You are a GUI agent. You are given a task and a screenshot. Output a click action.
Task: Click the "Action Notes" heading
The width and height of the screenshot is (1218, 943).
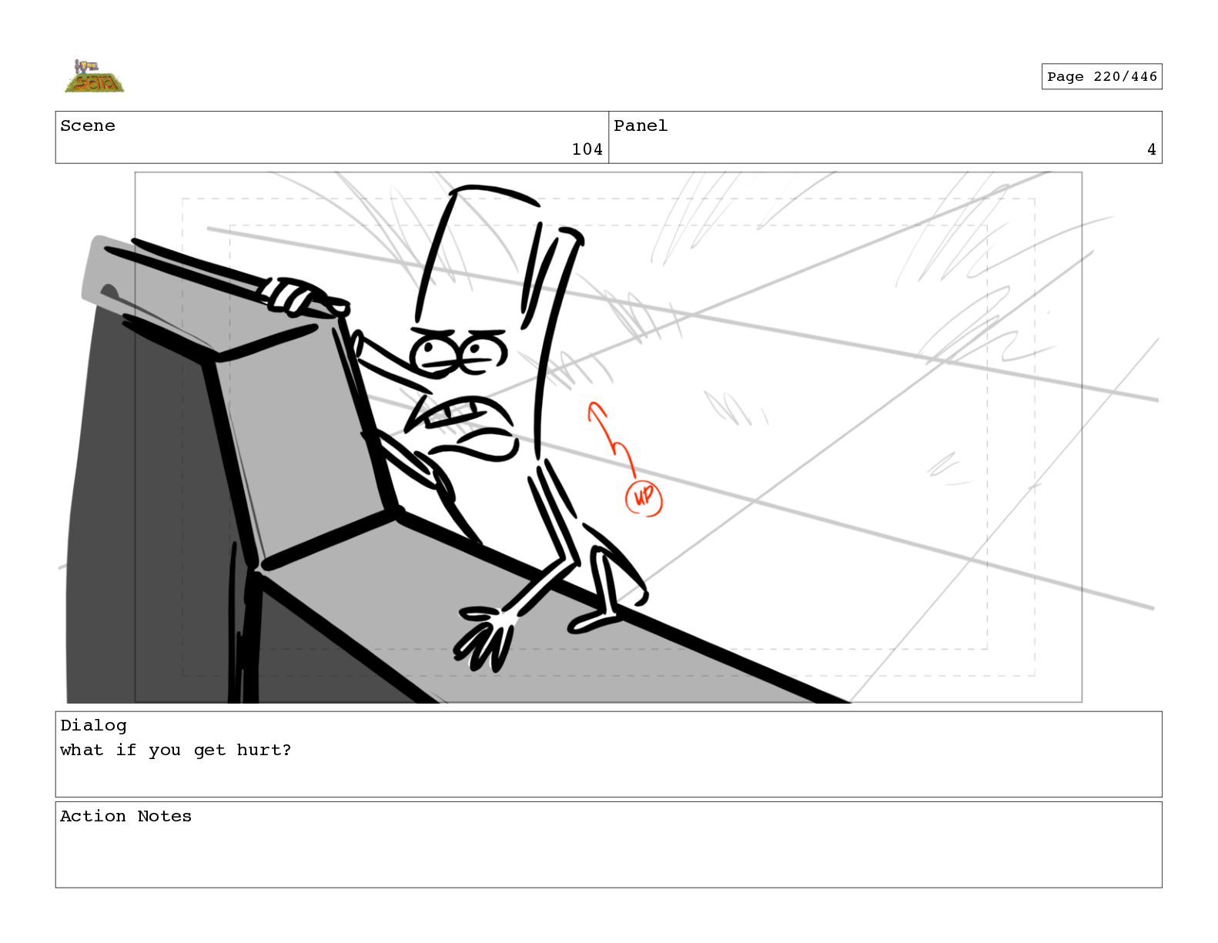click(125, 816)
